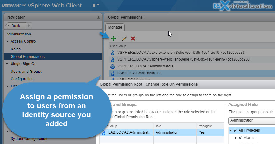Open the vSphere home menu icon
Viewport: 275px width, 144px height.
tap(96, 6)
